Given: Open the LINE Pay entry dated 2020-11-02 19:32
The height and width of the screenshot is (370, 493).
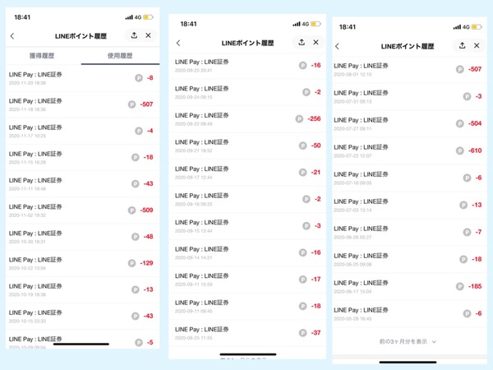Looking at the screenshot, I should click(82, 210).
